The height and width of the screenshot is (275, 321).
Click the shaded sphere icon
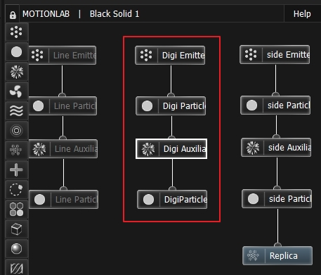16,248
